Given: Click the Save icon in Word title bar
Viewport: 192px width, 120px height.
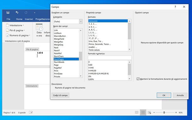Looking at the screenshot, I should click(x=8, y=13).
